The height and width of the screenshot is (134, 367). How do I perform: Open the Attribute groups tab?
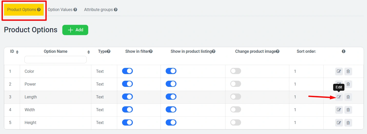[101, 10]
